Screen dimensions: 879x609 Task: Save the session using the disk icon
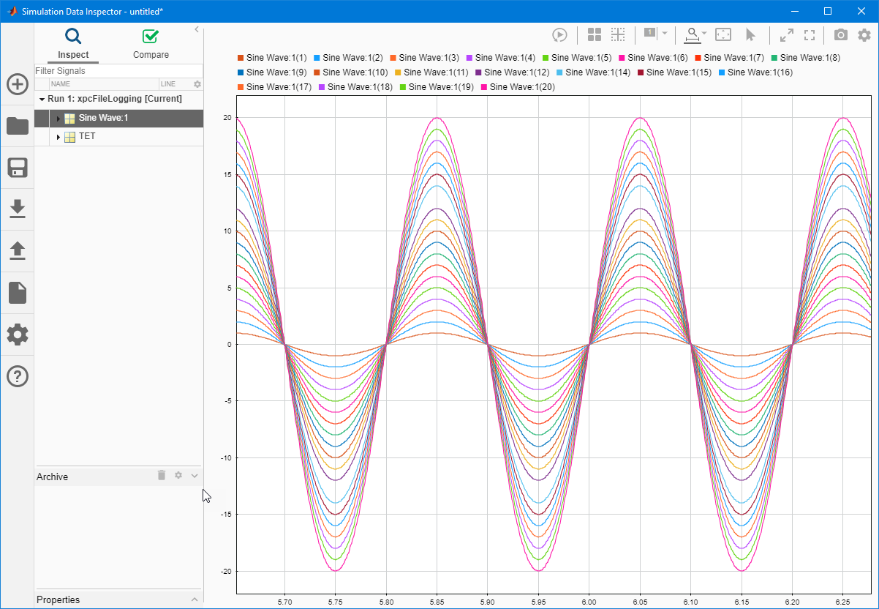point(18,168)
